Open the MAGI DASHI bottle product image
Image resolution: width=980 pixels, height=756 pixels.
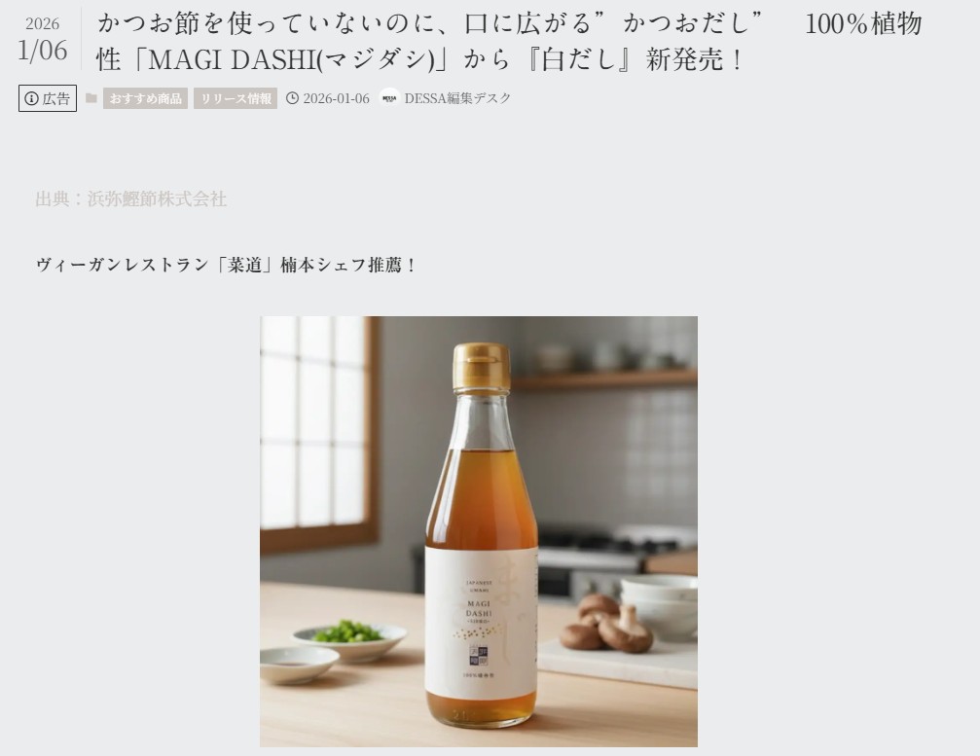pos(479,531)
